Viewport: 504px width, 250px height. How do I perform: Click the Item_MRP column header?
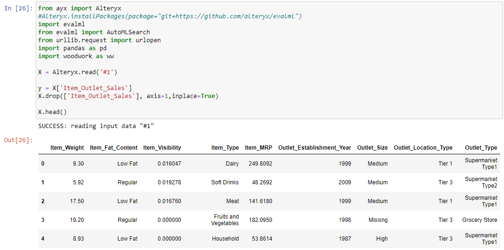point(258,148)
